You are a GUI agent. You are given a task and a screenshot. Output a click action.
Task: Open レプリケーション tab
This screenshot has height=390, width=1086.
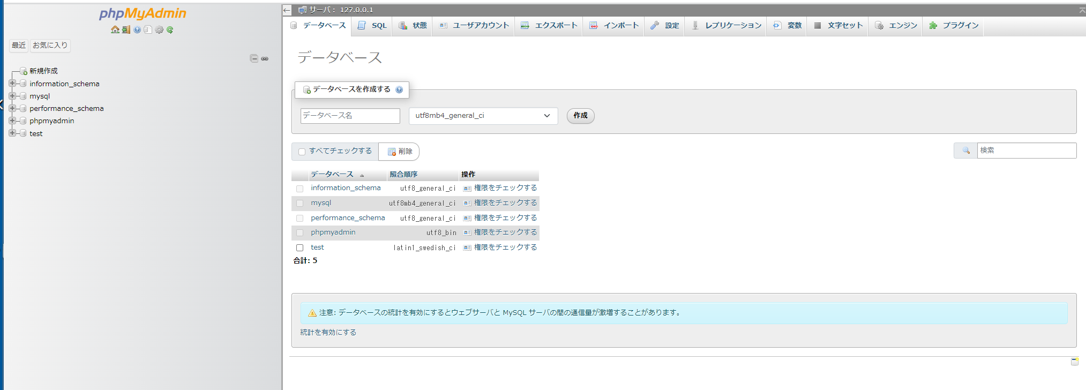[726, 26]
